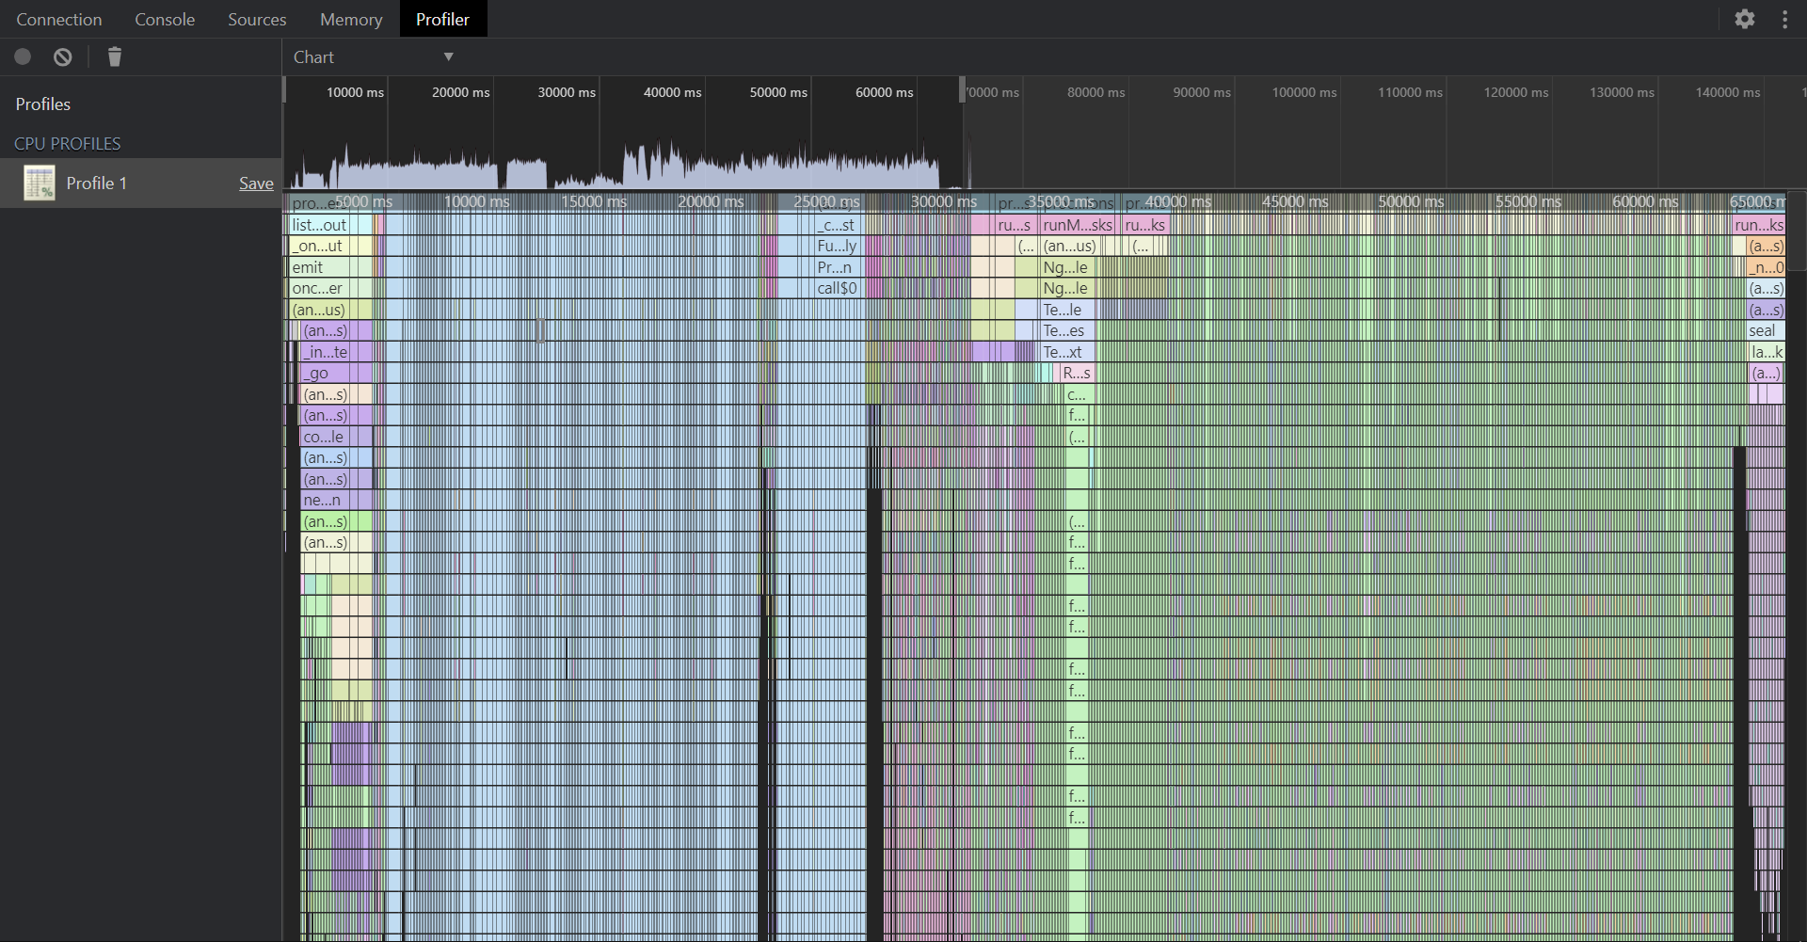Switch to the Memory tab
This screenshot has width=1807, height=942.
pyautogui.click(x=350, y=19)
